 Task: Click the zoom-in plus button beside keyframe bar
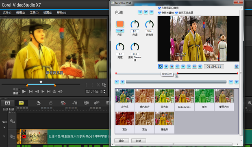237,82
